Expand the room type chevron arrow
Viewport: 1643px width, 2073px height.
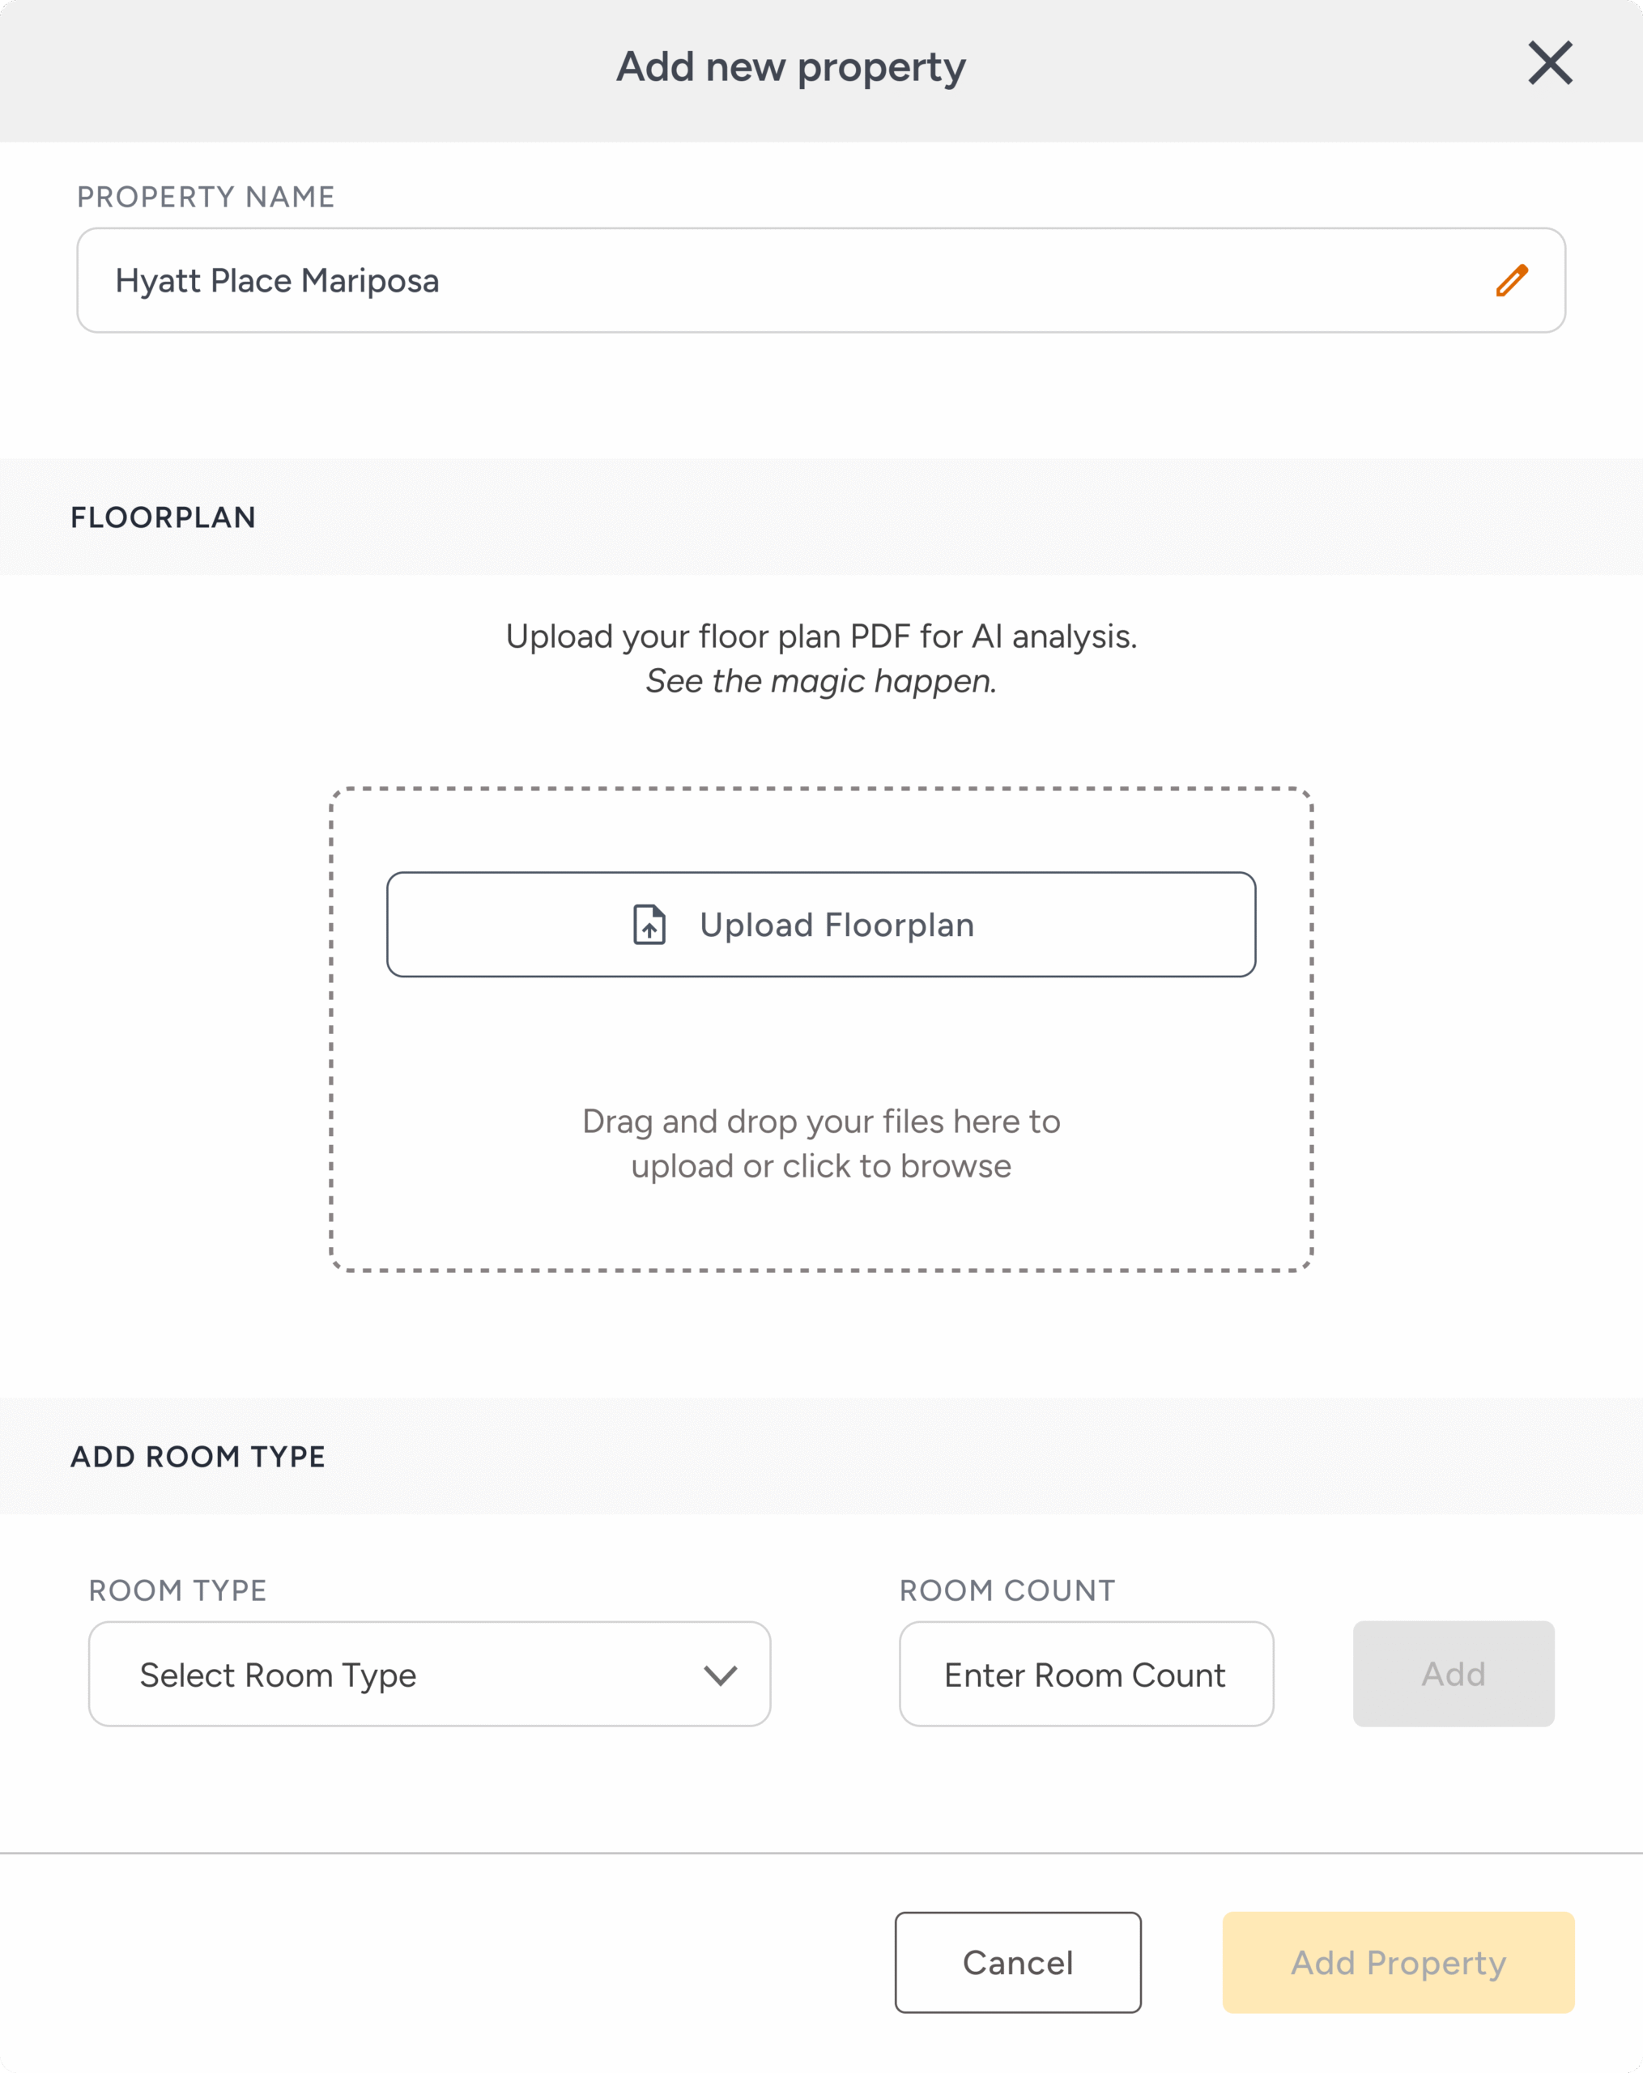click(720, 1675)
